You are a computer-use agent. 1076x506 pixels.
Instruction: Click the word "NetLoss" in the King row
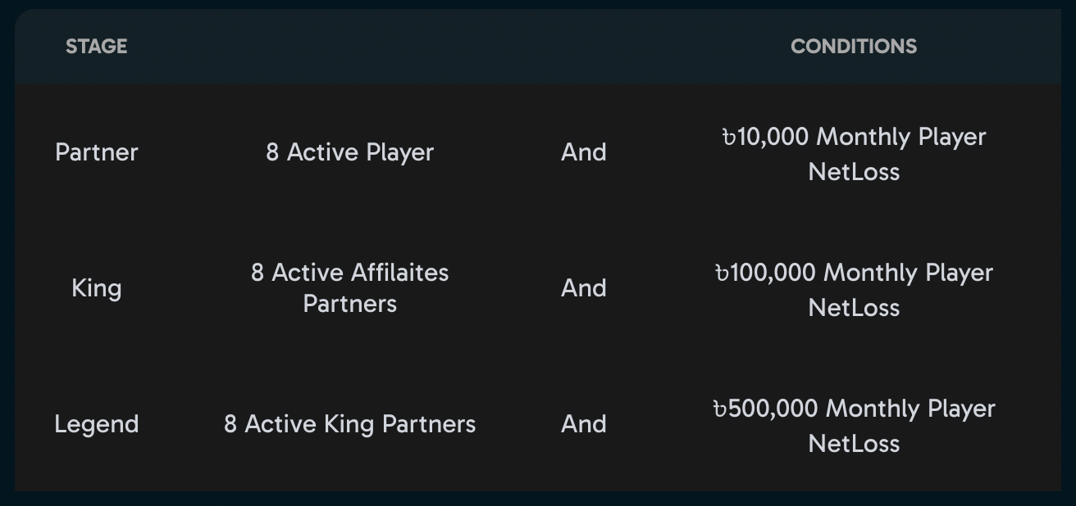853,308
